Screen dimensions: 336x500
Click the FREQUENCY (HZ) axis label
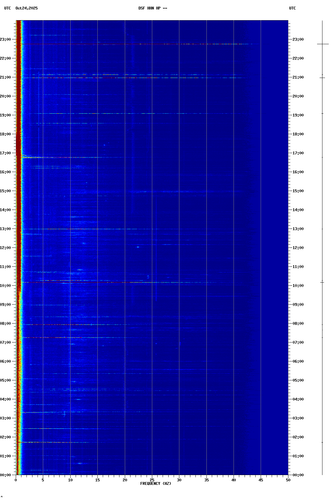[156, 484]
